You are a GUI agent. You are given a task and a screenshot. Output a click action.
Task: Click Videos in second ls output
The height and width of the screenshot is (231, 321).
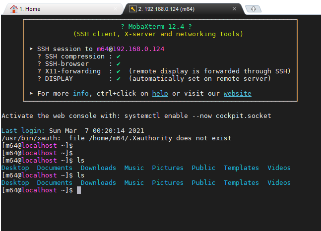[x=279, y=183]
